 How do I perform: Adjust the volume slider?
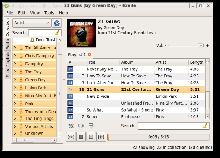pos(200,46)
